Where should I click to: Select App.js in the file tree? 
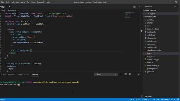[149, 53]
